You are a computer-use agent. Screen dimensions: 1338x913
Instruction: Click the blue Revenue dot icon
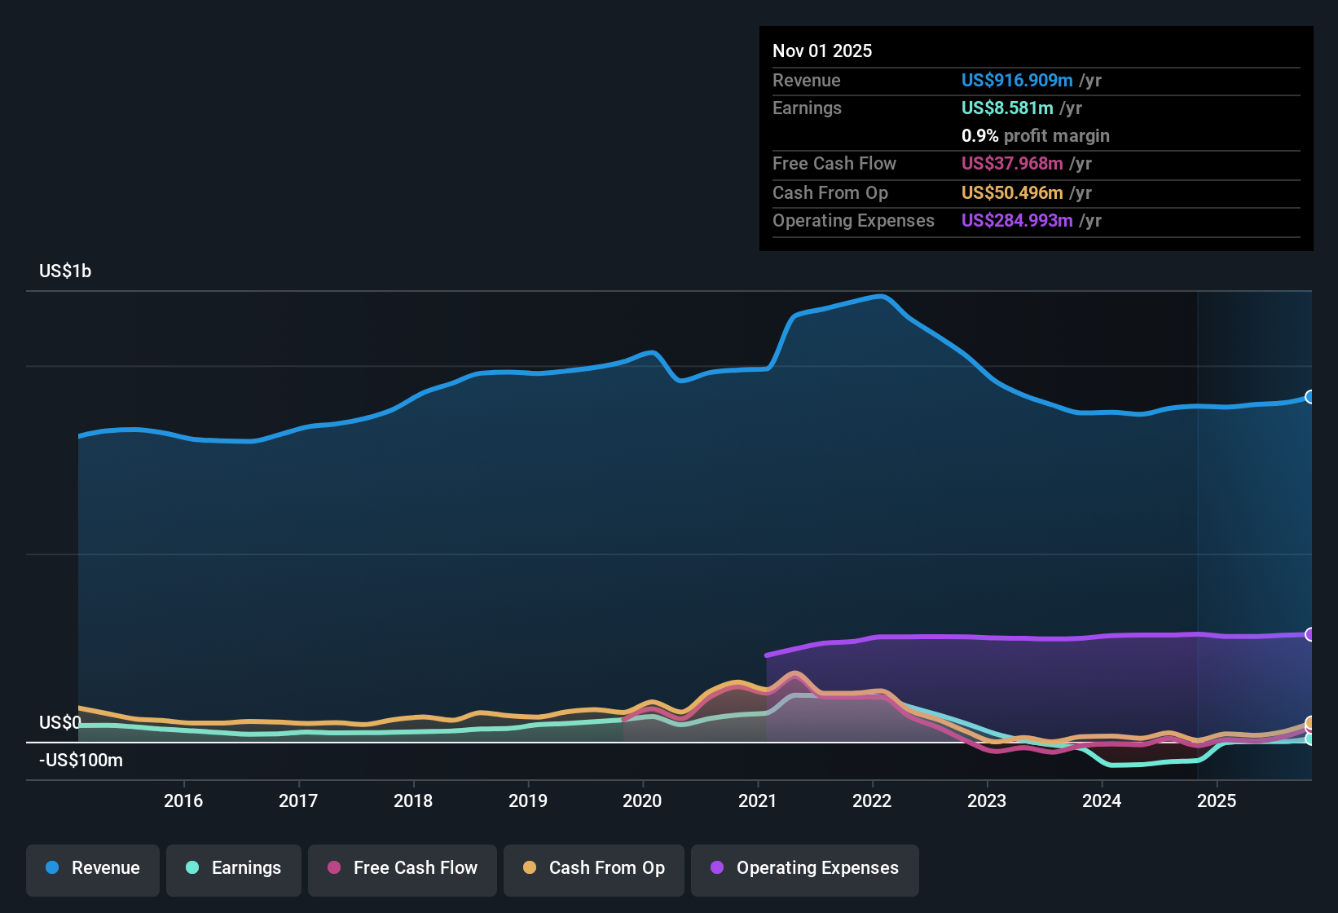point(51,868)
